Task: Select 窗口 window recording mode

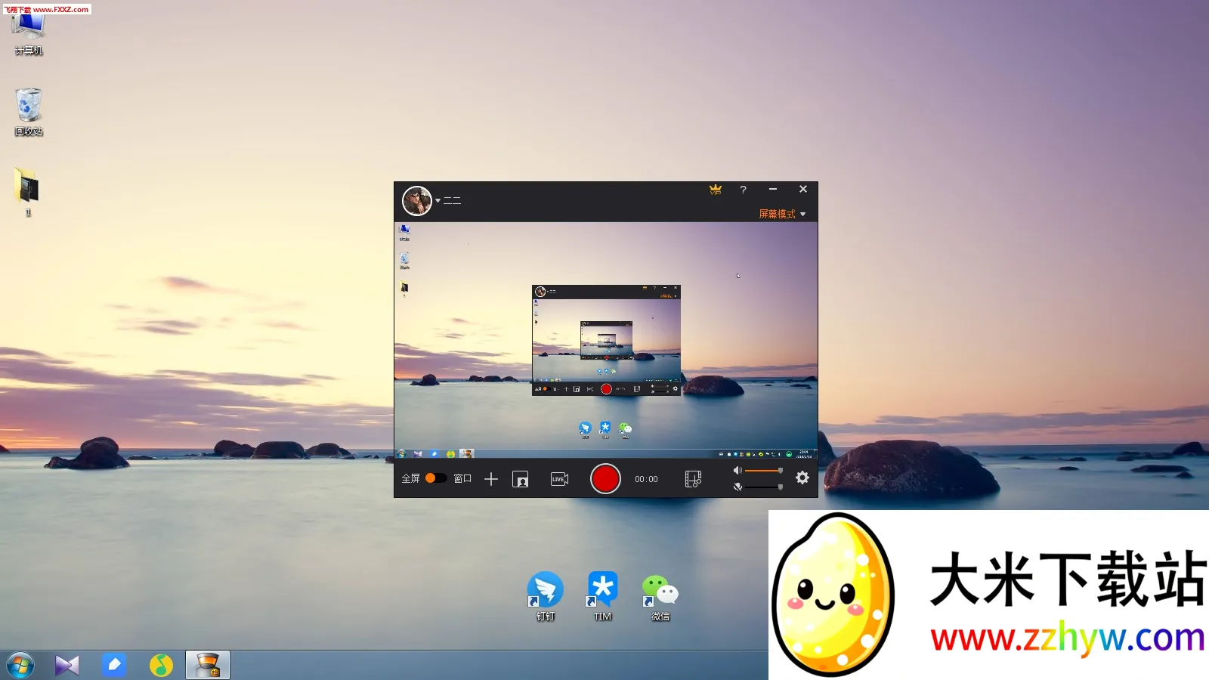Action: [x=462, y=478]
